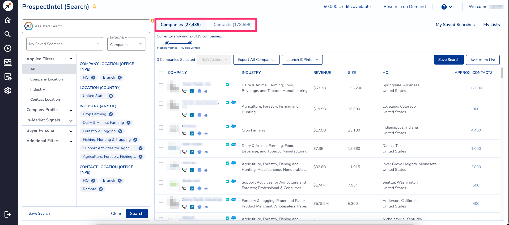This screenshot has height=225, width=509.
Task: Open the Settings gear in sidebar
Action: point(8,91)
